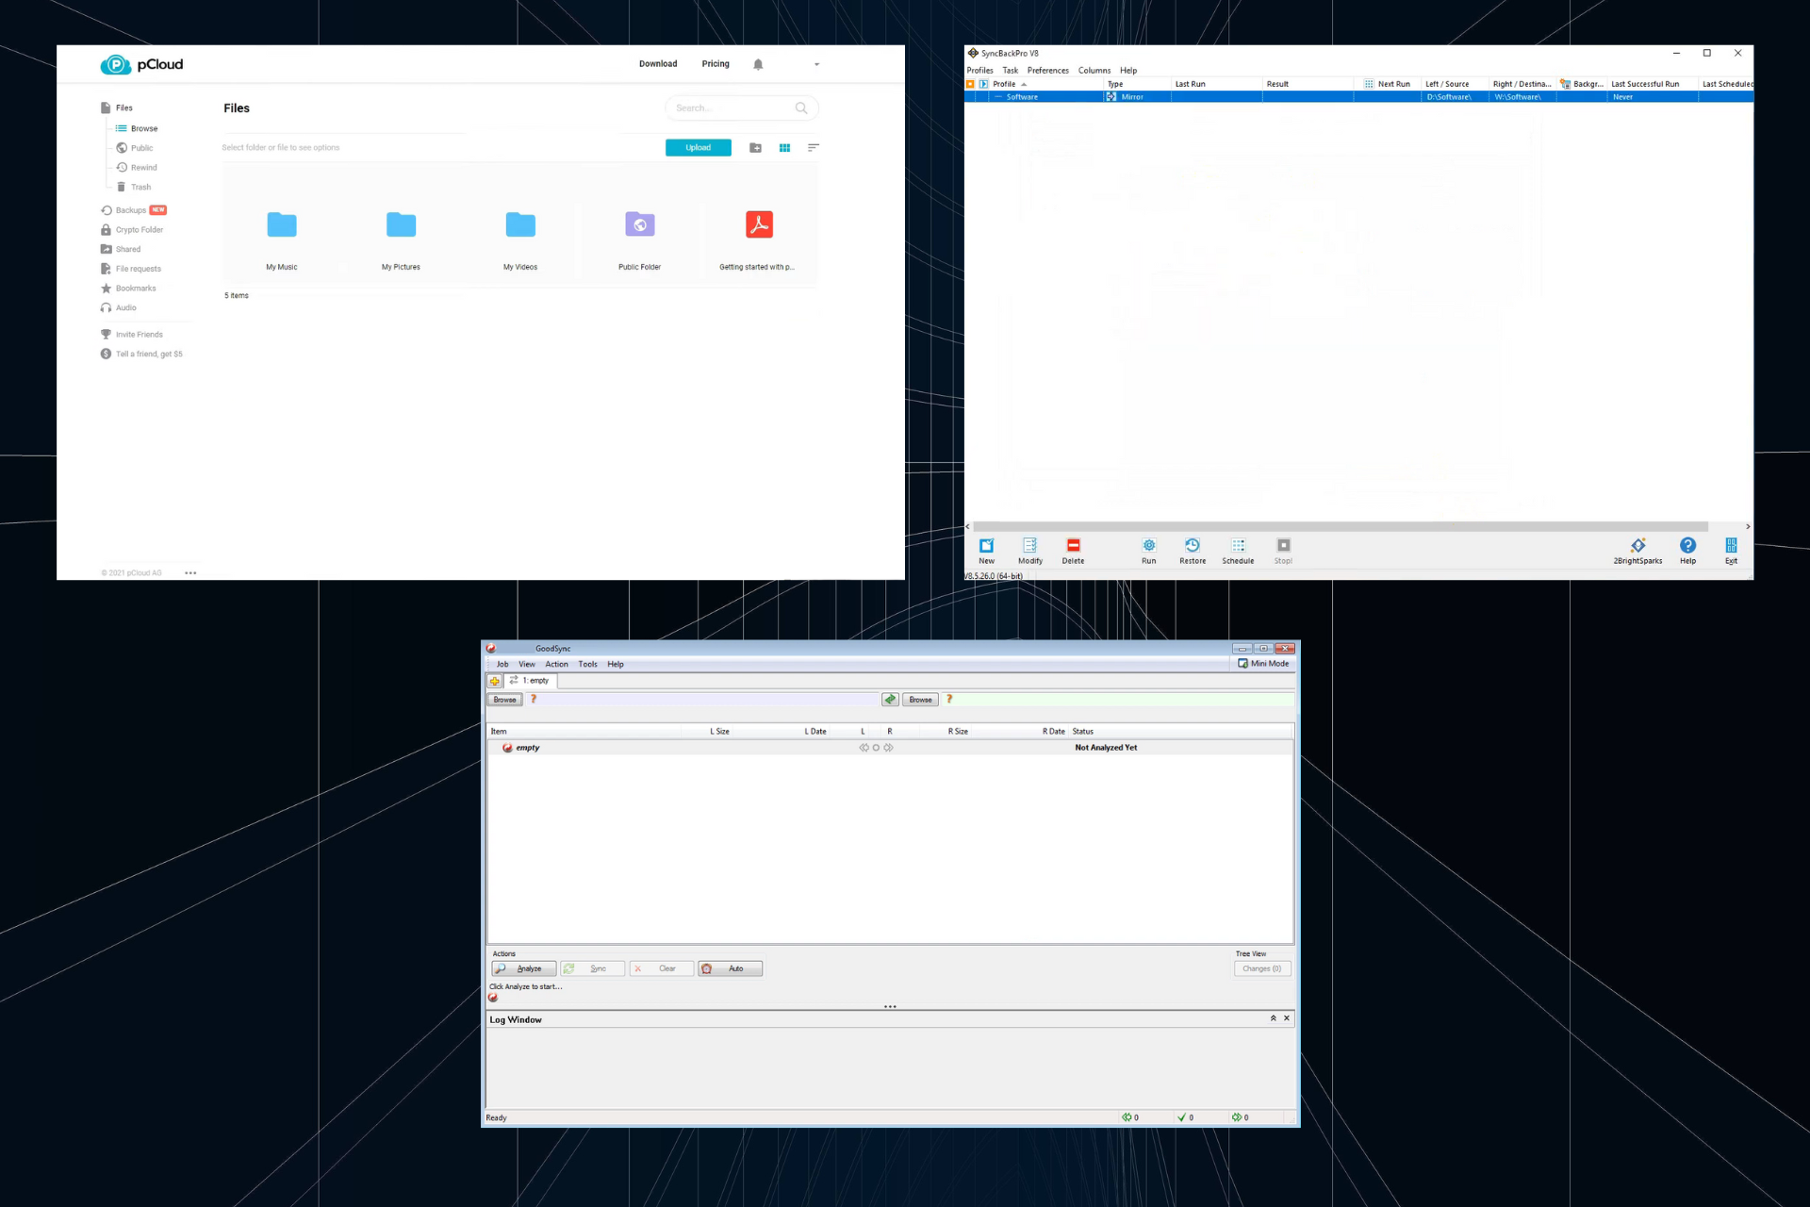Select the Public Folder icon
This screenshot has width=1810, height=1207.
pyautogui.click(x=640, y=224)
